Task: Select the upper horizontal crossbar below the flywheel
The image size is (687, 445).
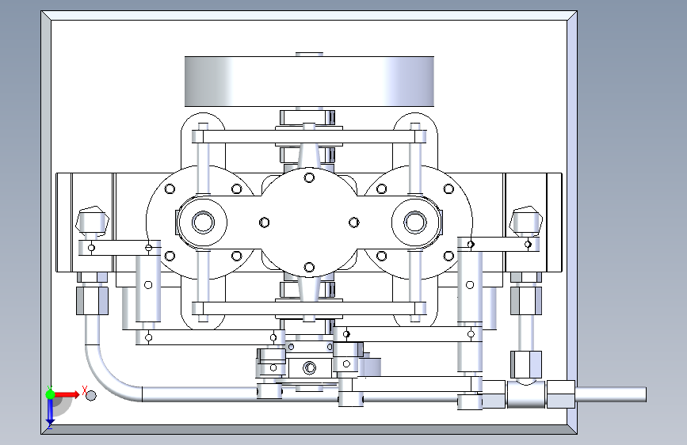Action: 309,137
